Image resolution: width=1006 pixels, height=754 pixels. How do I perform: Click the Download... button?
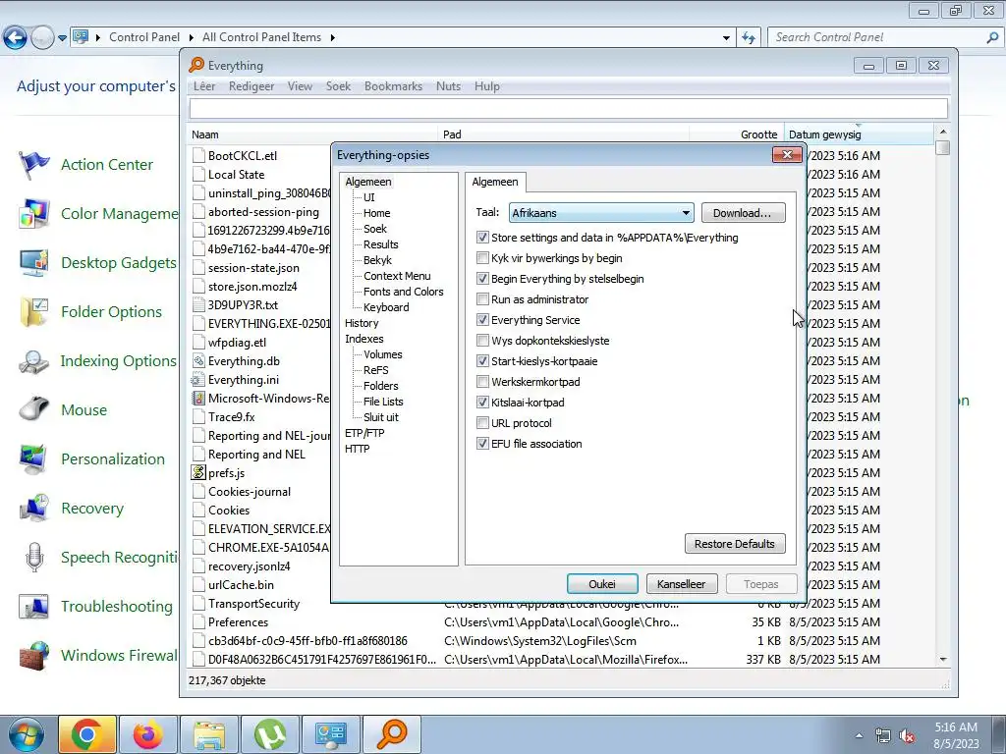point(743,213)
